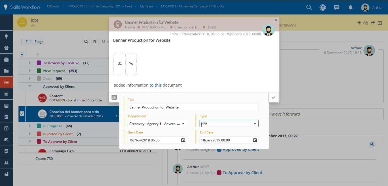Uncheck the Creacion del banner row checkbox
The image size is (388, 186).
coord(22,114)
